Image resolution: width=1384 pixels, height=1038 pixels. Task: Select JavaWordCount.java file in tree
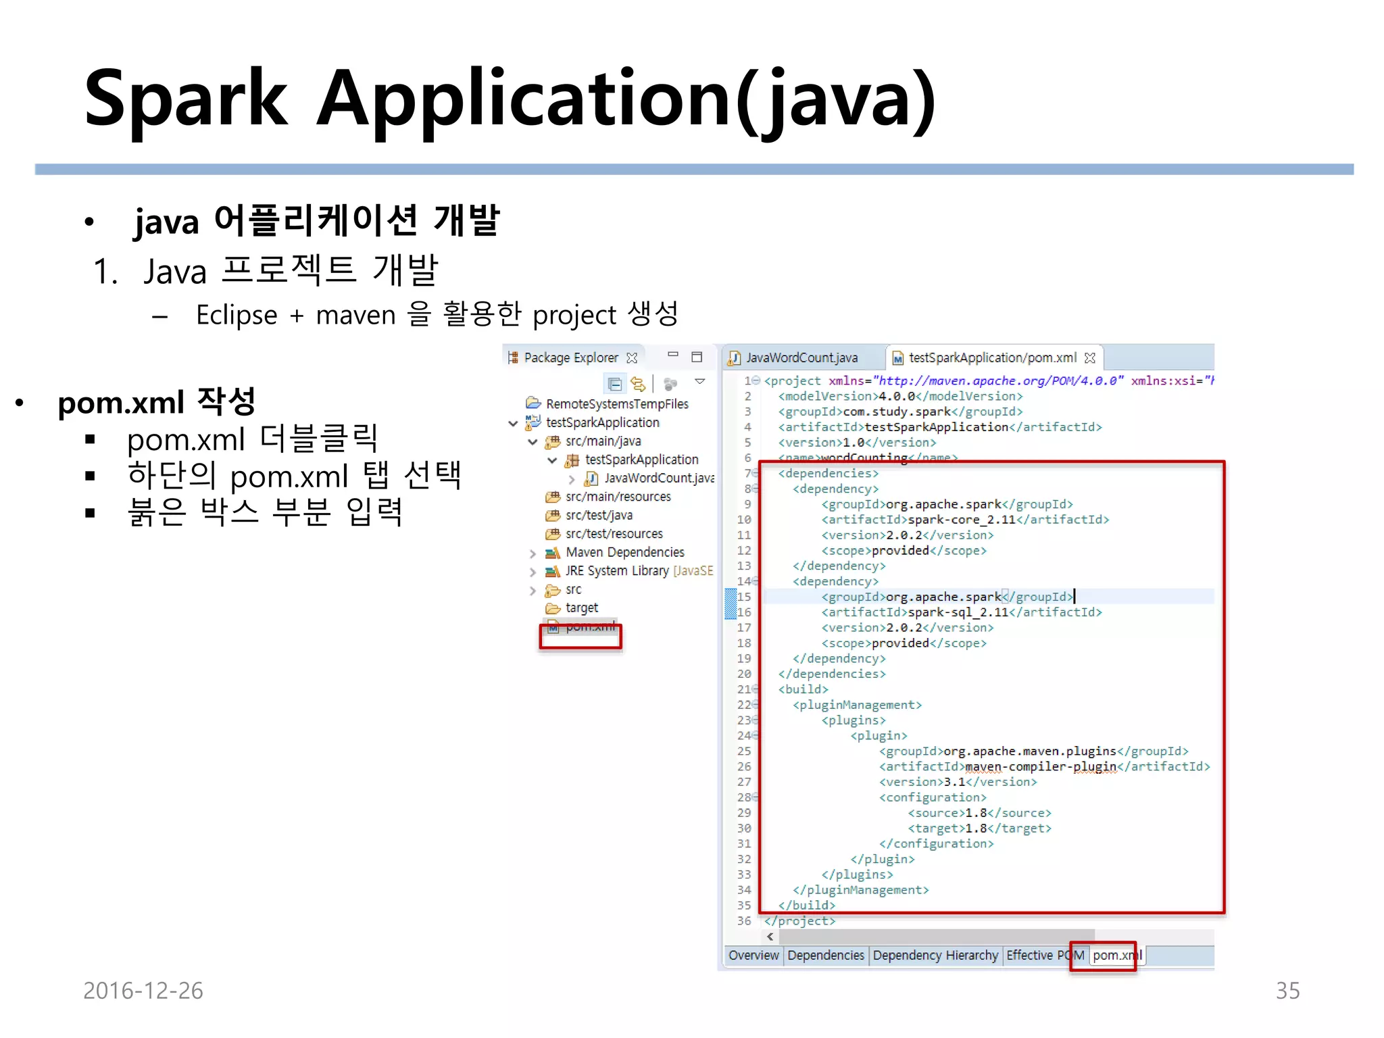[x=658, y=478]
